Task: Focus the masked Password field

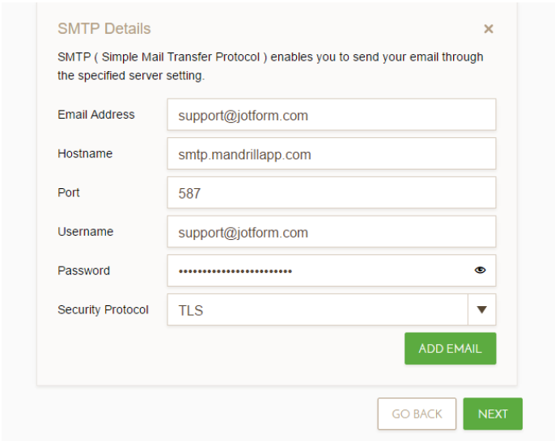Action: pos(316,271)
